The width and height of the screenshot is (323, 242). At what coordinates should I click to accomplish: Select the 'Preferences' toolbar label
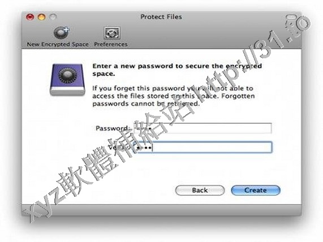(111, 44)
